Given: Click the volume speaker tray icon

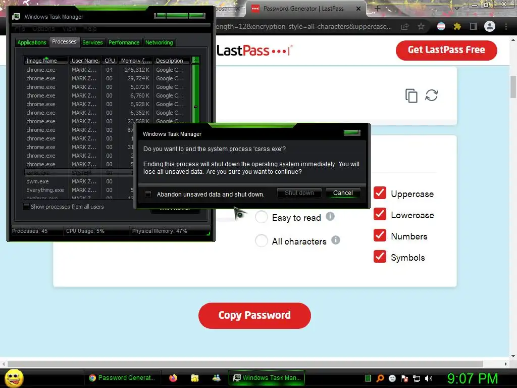Looking at the screenshot, I should pyautogui.click(x=429, y=378).
